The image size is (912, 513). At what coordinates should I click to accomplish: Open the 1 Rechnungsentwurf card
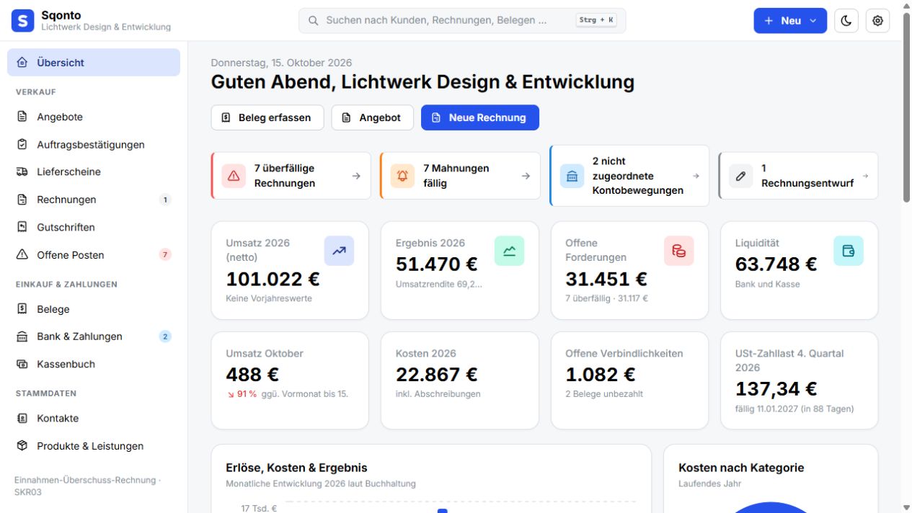(799, 176)
